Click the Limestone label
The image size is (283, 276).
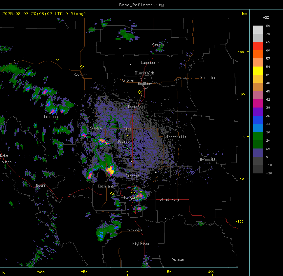point(50,117)
